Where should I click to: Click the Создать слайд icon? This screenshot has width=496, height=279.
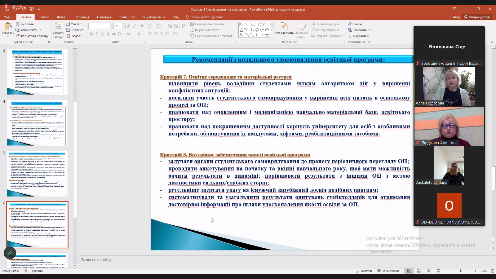click(x=58, y=26)
